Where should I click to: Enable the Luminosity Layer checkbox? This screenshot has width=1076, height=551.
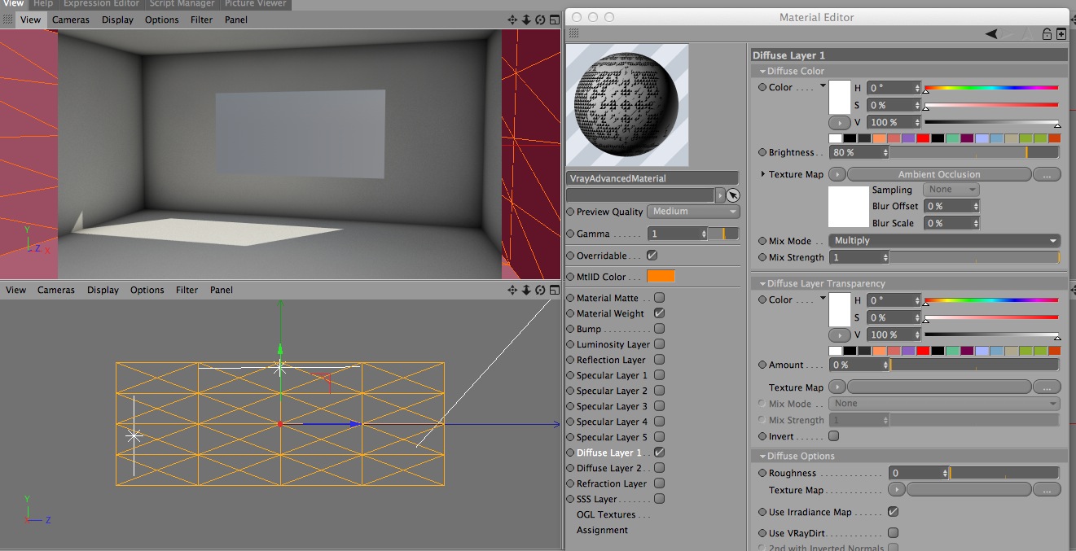[x=659, y=344]
